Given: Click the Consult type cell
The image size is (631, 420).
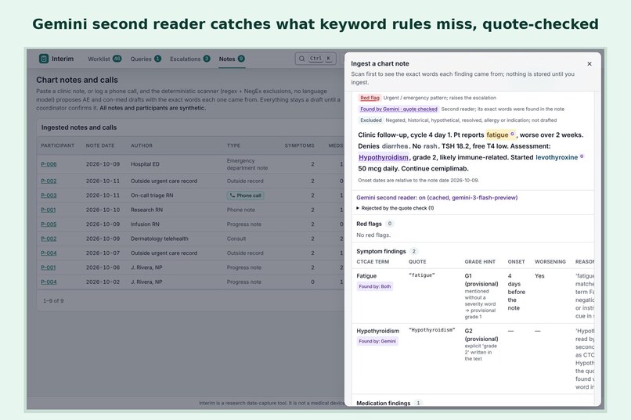Looking at the screenshot, I should pyautogui.click(x=236, y=239).
